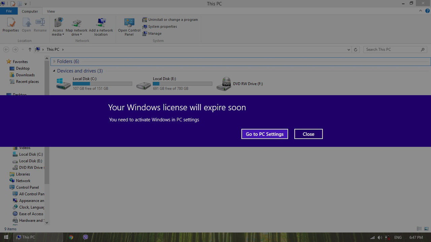The width and height of the screenshot is (431, 242).
Task: Click the Forward navigation arrow
Action: pyautogui.click(x=15, y=49)
